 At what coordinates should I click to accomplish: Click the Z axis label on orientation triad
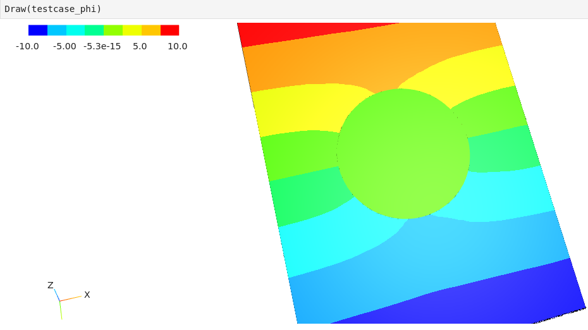(x=51, y=285)
